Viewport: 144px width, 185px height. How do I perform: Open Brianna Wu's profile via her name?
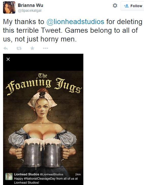[30, 5]
